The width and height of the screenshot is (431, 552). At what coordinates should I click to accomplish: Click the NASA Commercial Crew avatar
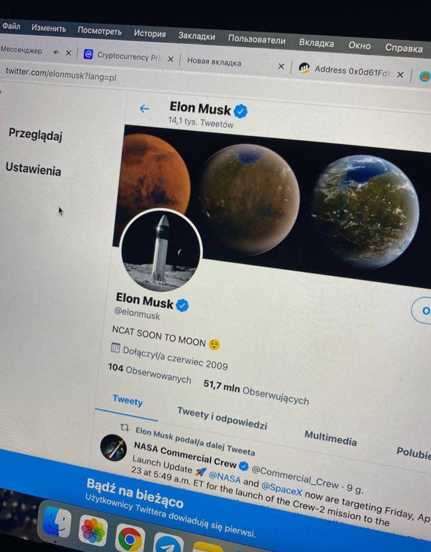pos(113,447)
